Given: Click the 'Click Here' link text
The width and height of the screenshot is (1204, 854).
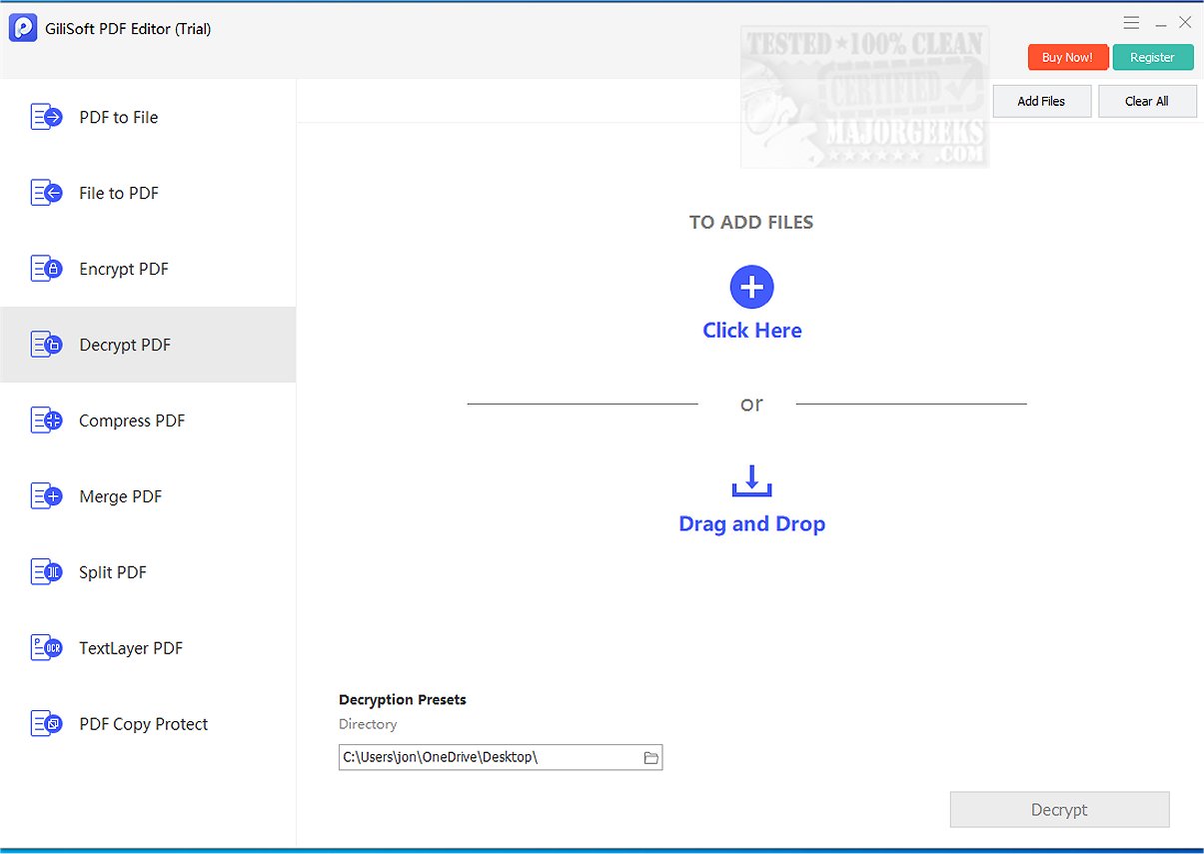Looking at the screenshot, I should click(x=752, y=331).
